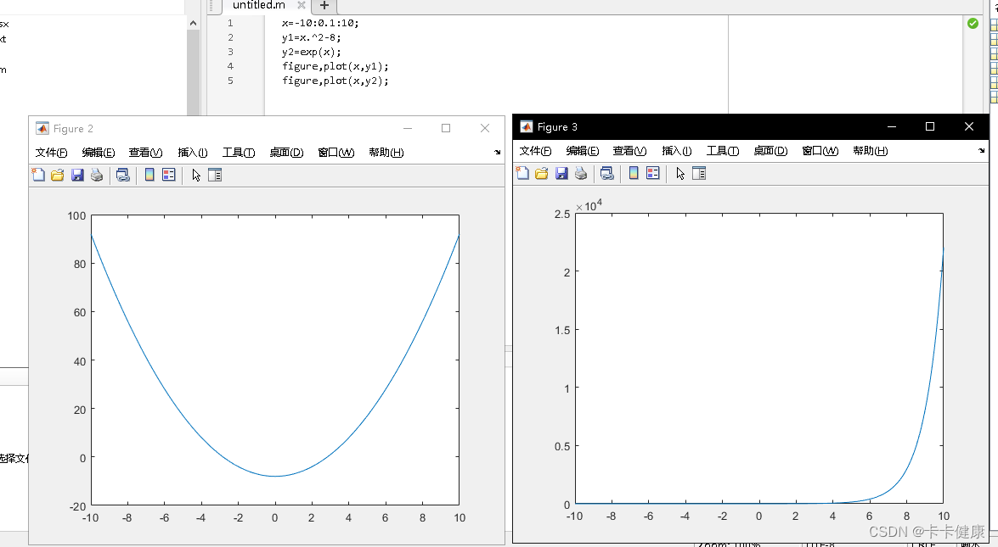Insert legend icon in Figure 3 toolbar
Screen dimensions: 998x547
click(x=653, y=173)
